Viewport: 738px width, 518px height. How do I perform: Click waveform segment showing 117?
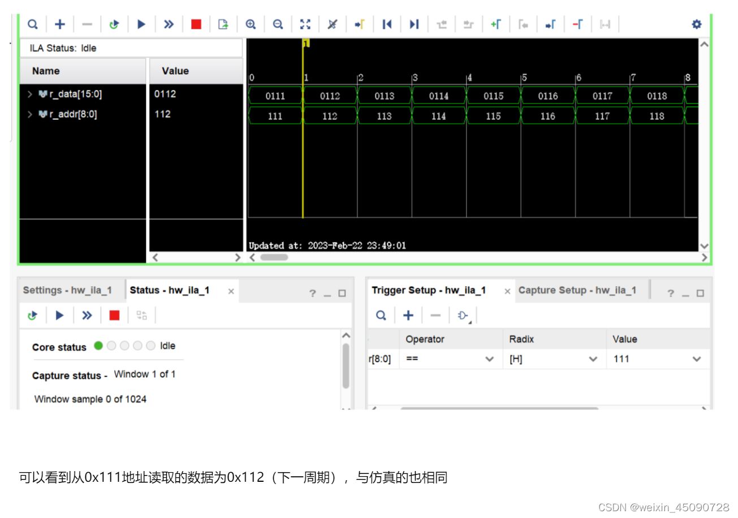[x=602, y=116]
